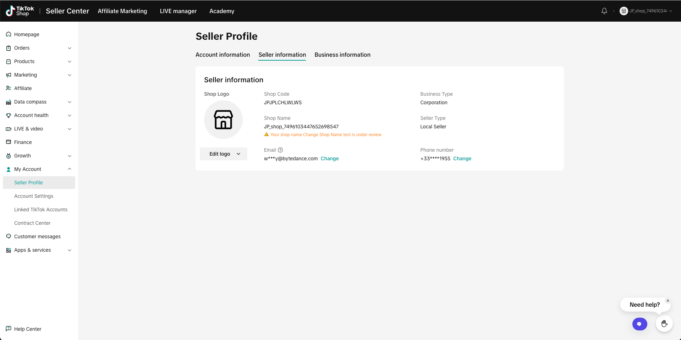The width and height of the screenshot is (681, 340).
Task: Open the notifications bell
Action: (x=604, y=11)
